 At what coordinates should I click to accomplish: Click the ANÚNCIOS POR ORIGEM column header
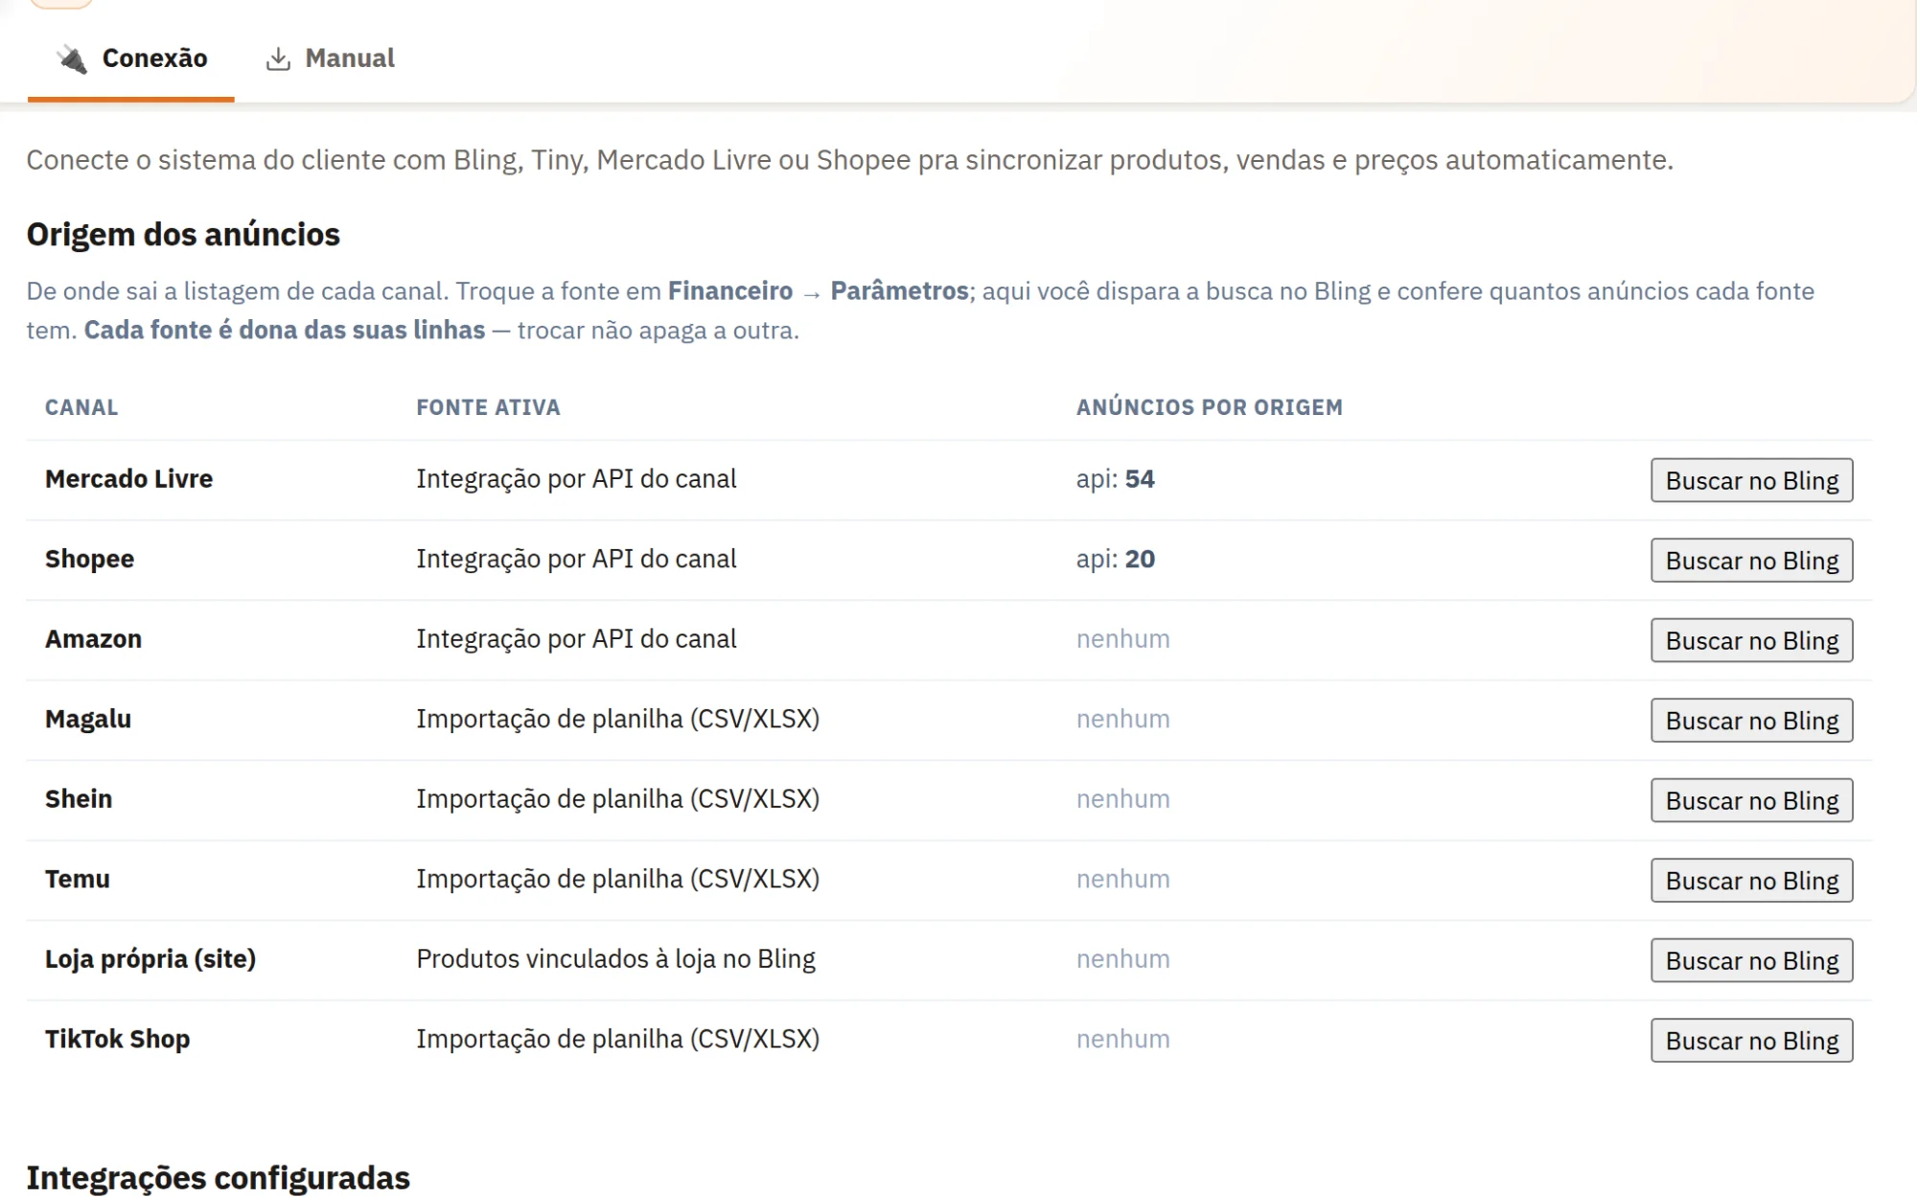click(1209, 407)
